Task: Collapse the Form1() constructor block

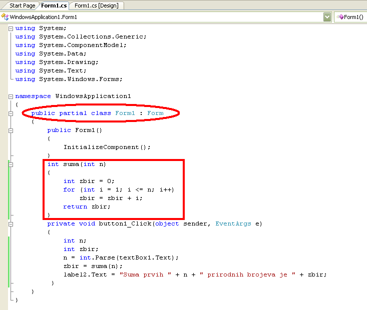Action: click(x=11, y=130)
